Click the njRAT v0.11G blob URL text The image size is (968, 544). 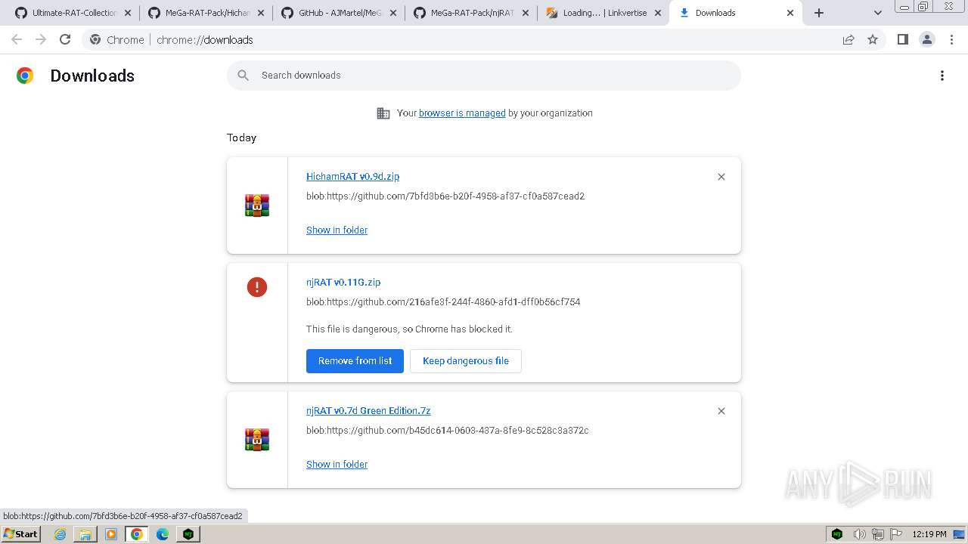tap(443, 302)
